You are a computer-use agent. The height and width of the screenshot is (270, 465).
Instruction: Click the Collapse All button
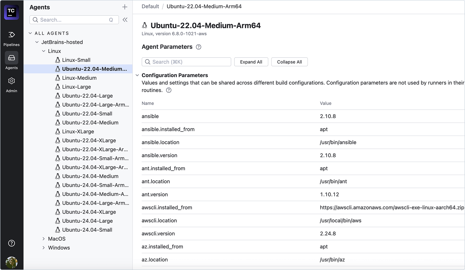[289, 62]
